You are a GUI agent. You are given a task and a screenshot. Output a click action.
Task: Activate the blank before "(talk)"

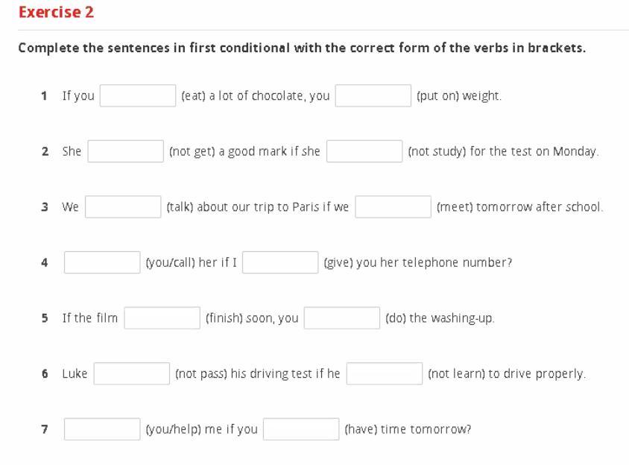pyautogui.click(x=123, y=207)
